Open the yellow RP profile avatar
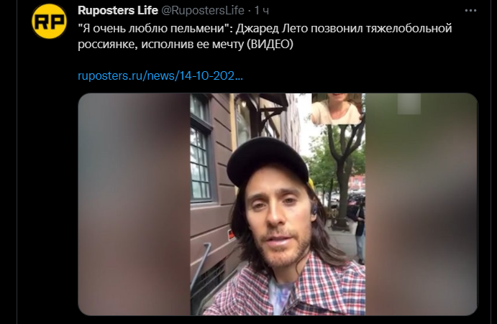The width and height of the screenshot is (497, 324). (x=49, y=22)
